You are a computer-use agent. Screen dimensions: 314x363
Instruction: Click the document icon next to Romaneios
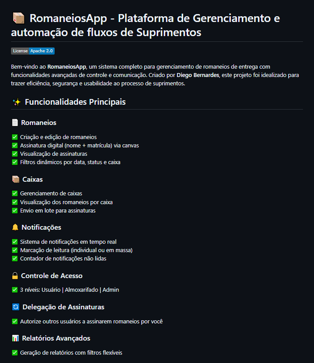point(15,123)
